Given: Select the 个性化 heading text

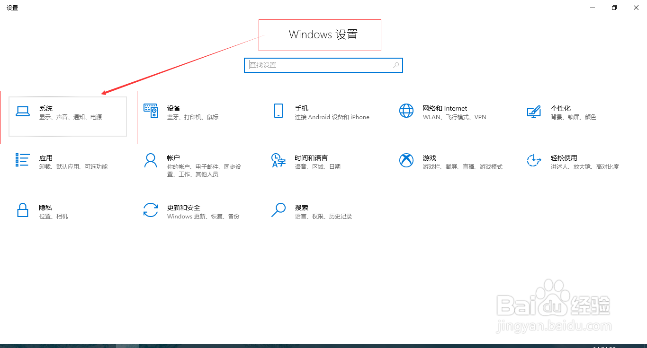Looking at the screenshot, I should (561, 108).
